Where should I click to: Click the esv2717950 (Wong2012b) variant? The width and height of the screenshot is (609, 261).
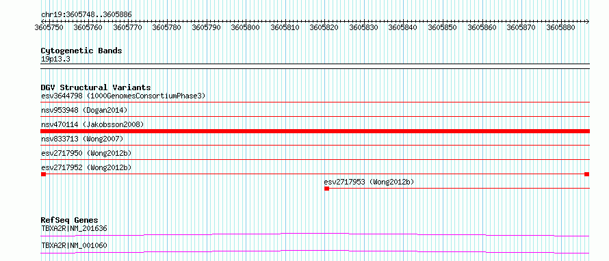pyautogui.click(x=86, y=153)
